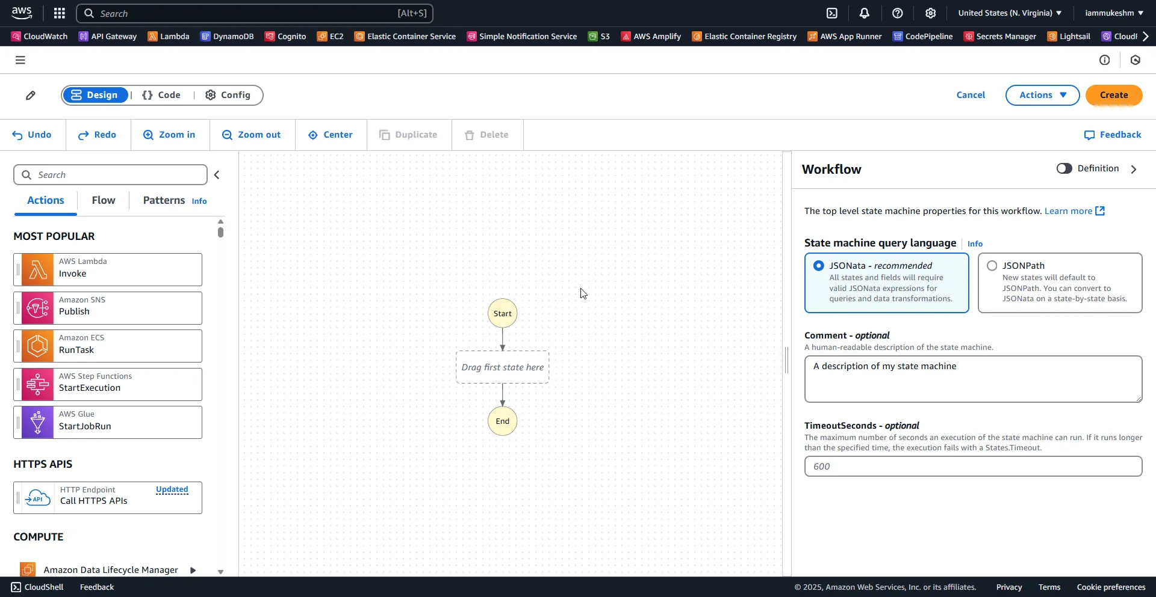Open the United States region dropdown
This screenshot has height=597, width=1156.
[x=1010, y=13]
